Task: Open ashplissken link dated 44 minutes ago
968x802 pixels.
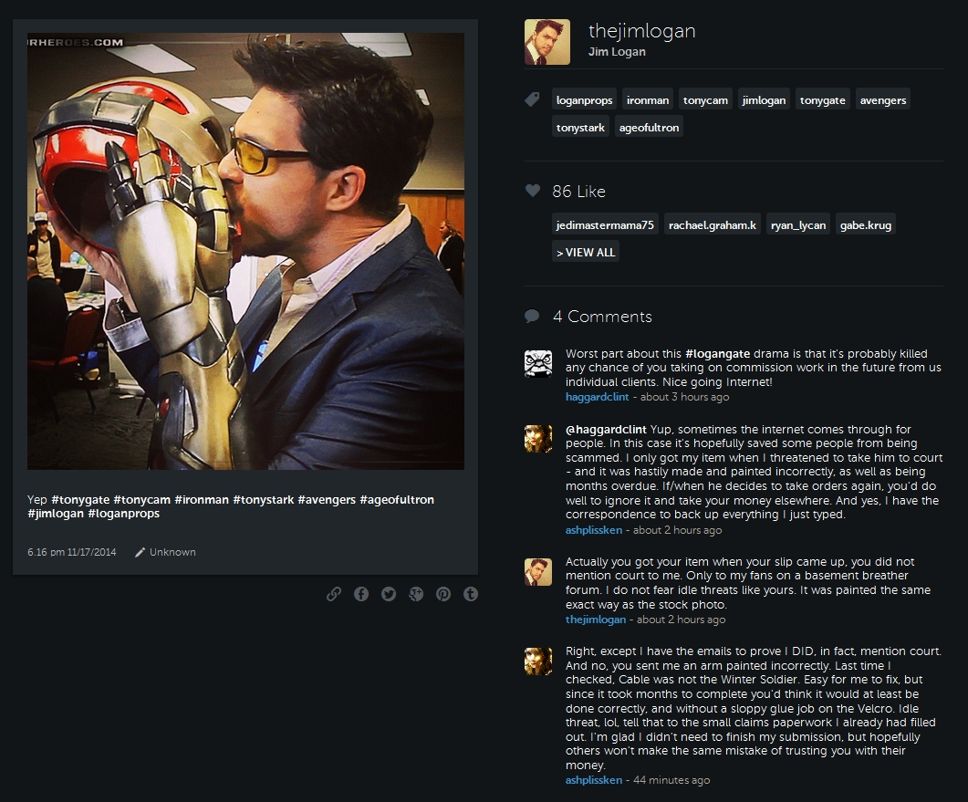Action: tap(594, 780)
